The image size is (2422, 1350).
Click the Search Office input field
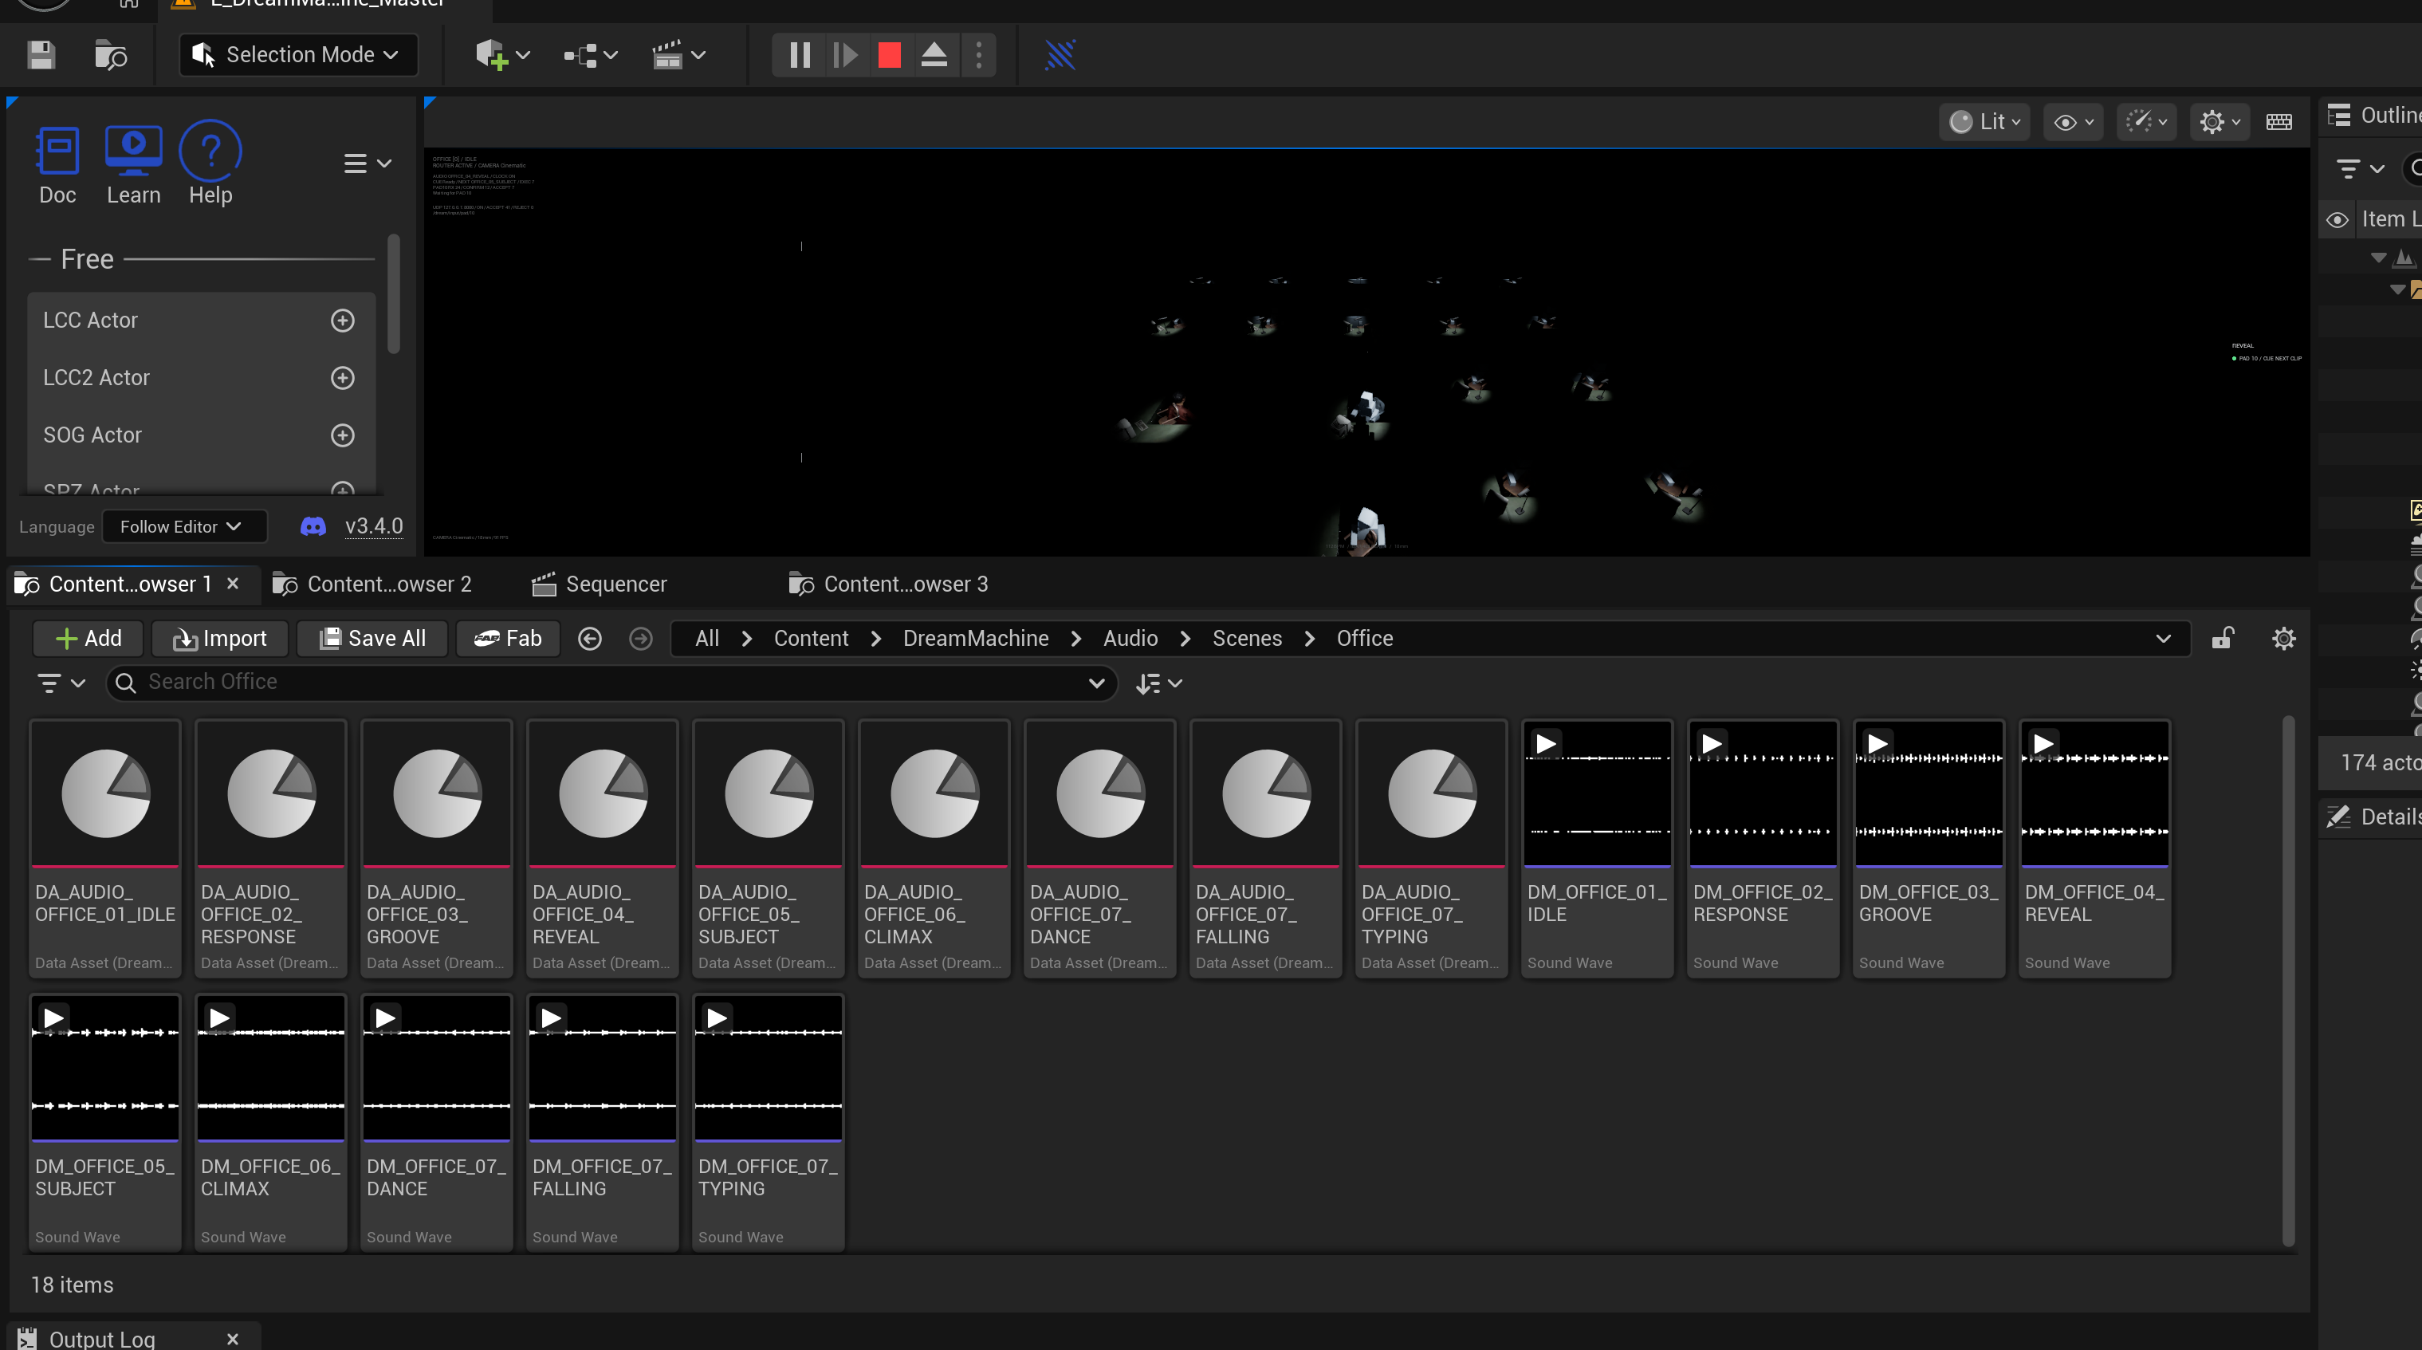[612, 683]
